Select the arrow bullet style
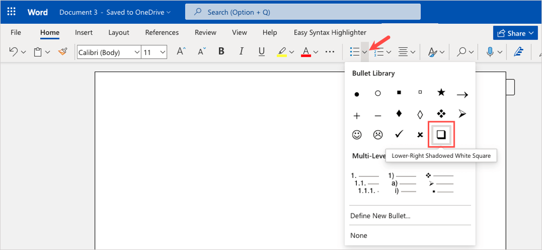The height and width of the screenshot is (250, 542). click(x=462, y=95)
